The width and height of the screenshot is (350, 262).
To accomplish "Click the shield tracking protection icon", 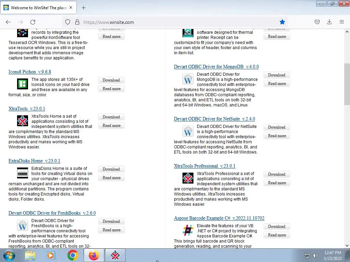I will coord(68,22).
